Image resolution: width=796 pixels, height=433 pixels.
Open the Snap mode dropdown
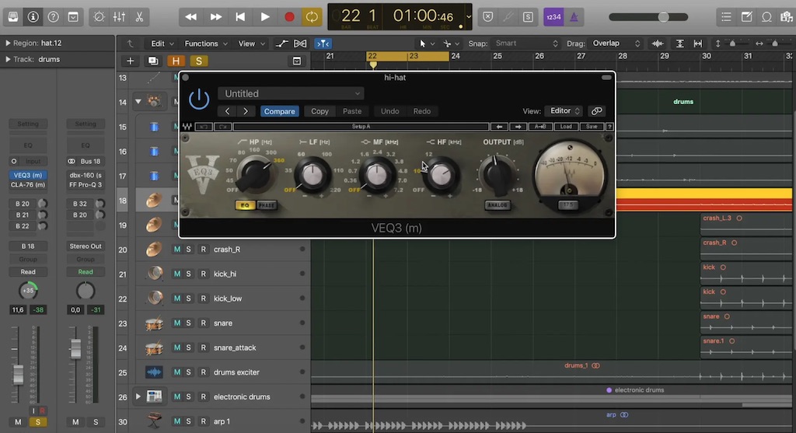click(525, 44)
